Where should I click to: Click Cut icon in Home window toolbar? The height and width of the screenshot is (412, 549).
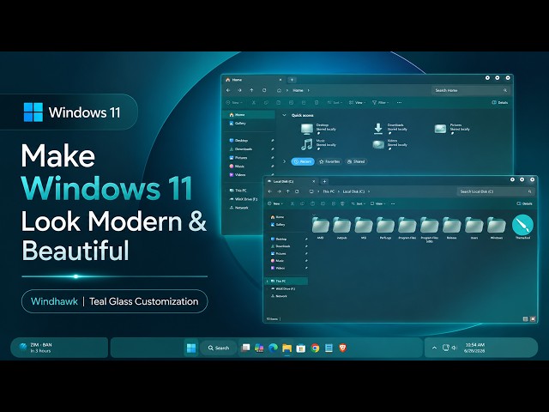[254, 103]
